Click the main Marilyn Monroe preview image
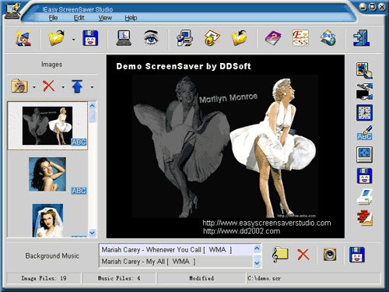Viewport: 389px width, 292px height. (x=226, y=146)
